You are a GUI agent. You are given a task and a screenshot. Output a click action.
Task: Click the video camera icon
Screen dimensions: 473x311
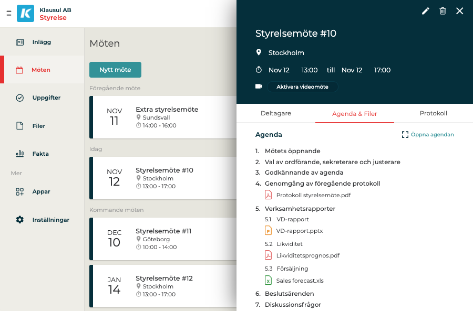point(258,86)
